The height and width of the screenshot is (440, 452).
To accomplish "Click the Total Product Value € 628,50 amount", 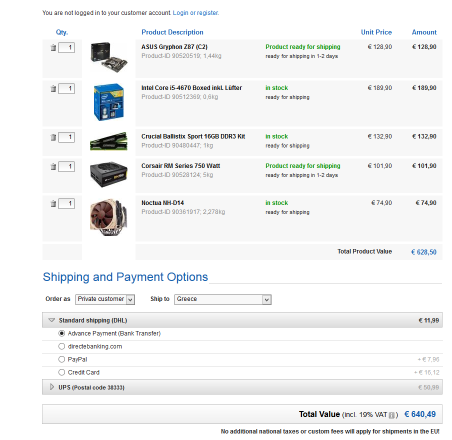I will [x=424, y=252].
